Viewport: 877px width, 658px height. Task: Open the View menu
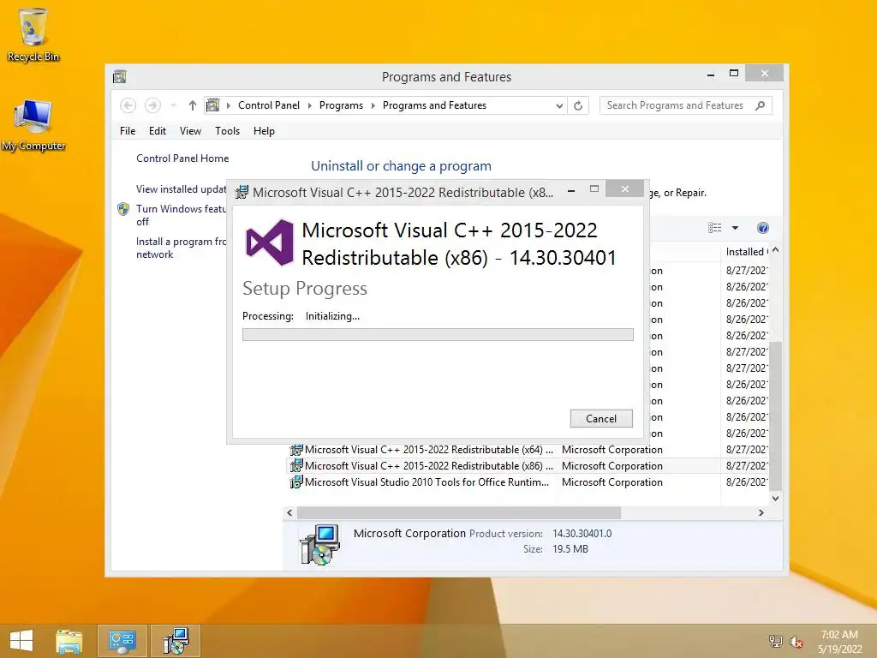(x=190, y=131)
